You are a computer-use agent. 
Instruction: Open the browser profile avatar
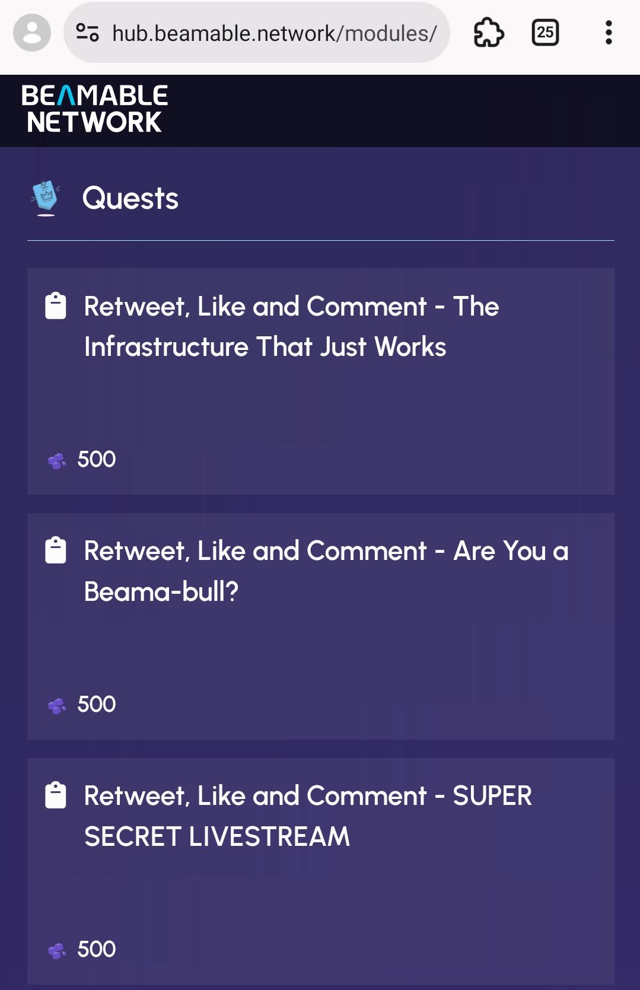pyautogui.click(x=32, y=33)
